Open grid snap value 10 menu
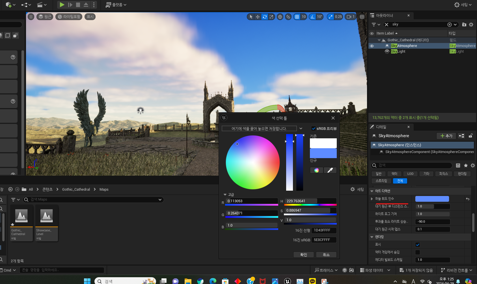 pyautogui.click(x=304, y=17)
